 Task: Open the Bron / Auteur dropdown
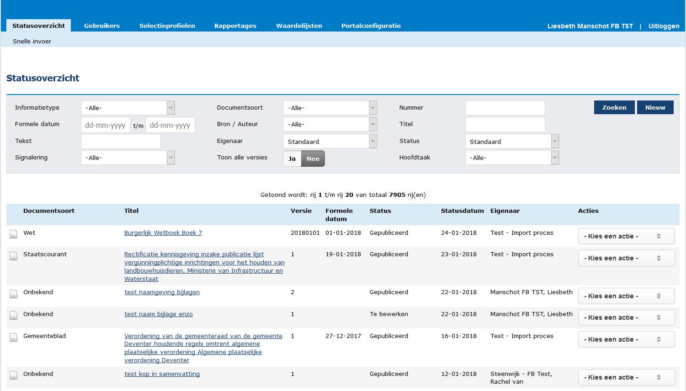pos(330,124)
